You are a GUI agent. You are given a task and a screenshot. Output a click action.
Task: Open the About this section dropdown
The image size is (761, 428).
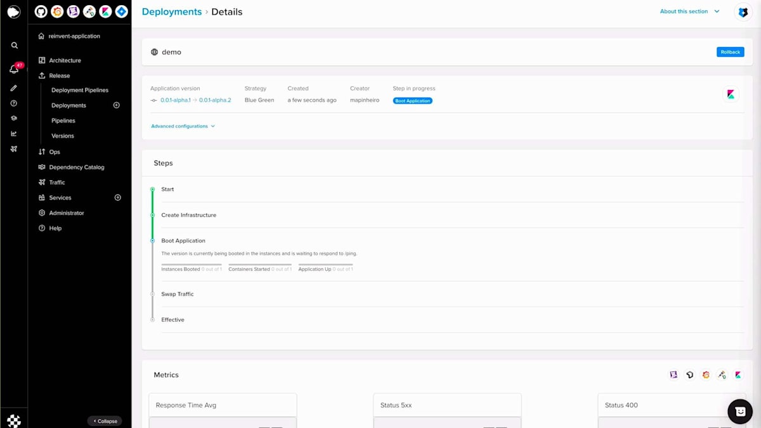click(690, 11)
